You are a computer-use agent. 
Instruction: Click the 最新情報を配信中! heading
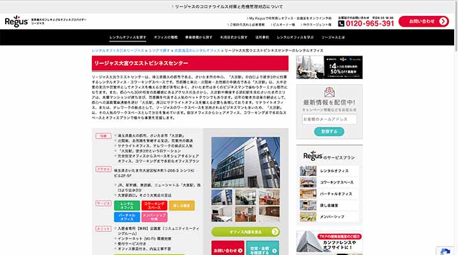[329, 103]
